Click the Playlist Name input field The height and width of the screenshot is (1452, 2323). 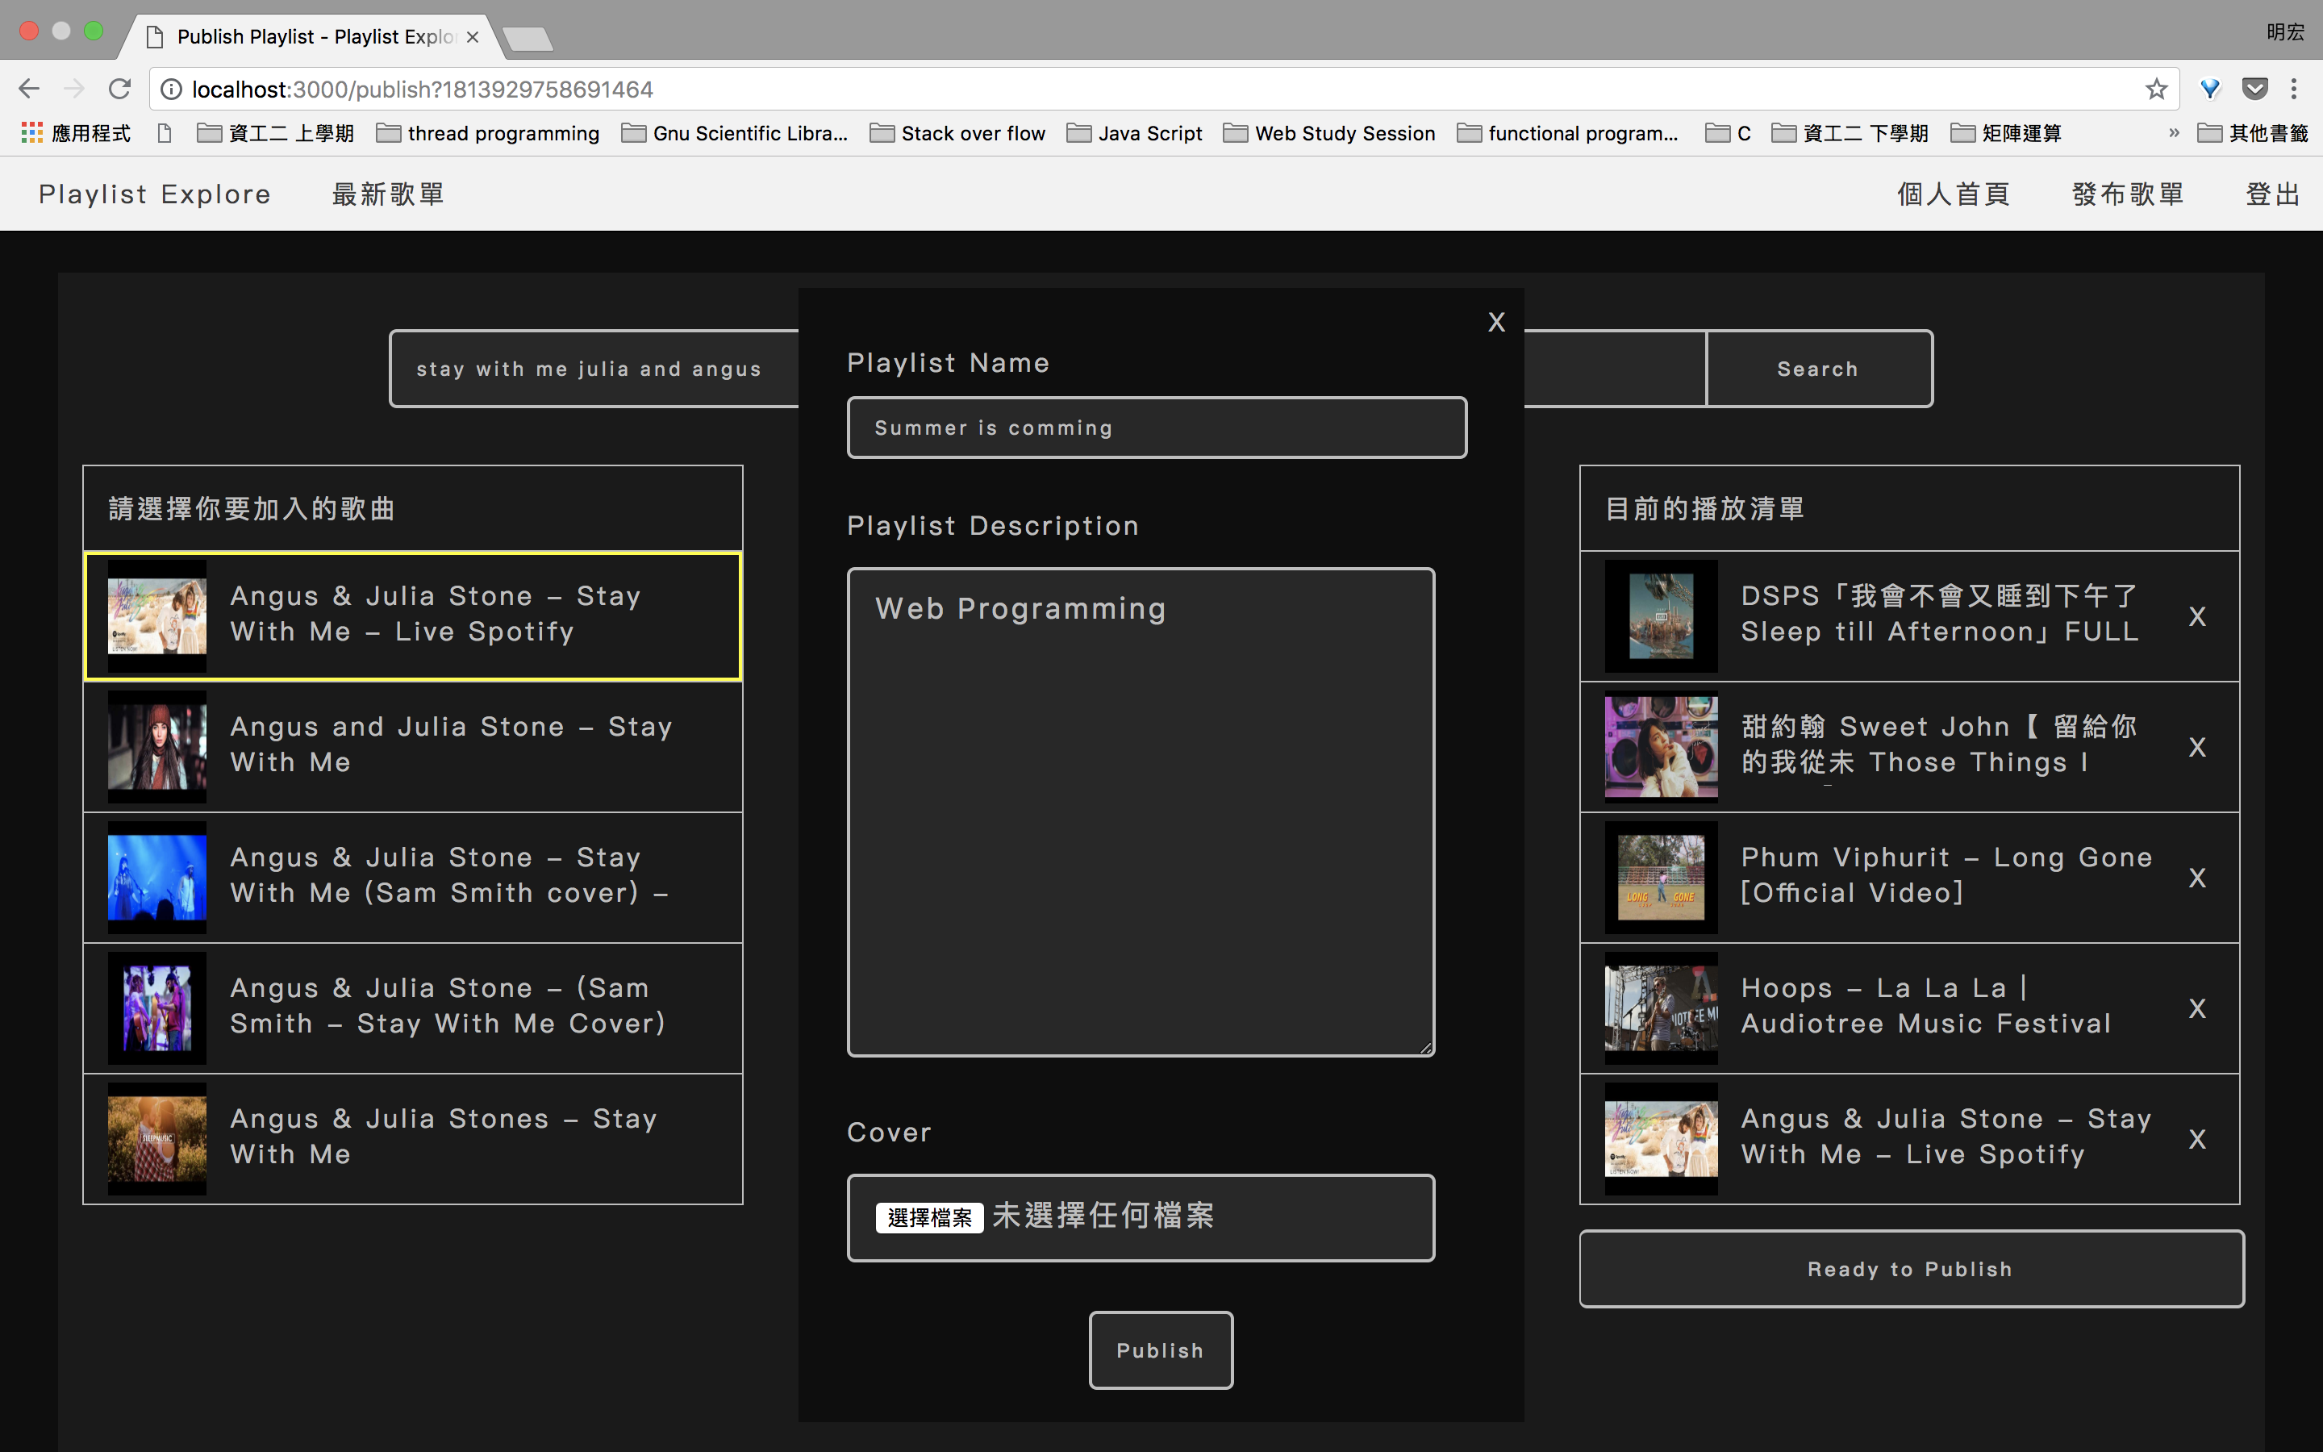pyautogui.click(x=1156, y=428)
